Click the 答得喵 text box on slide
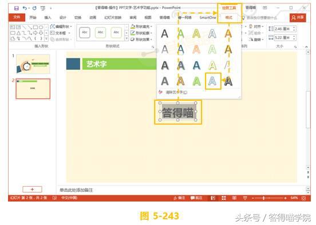This screenshot has width=316, height=225. 177,112
